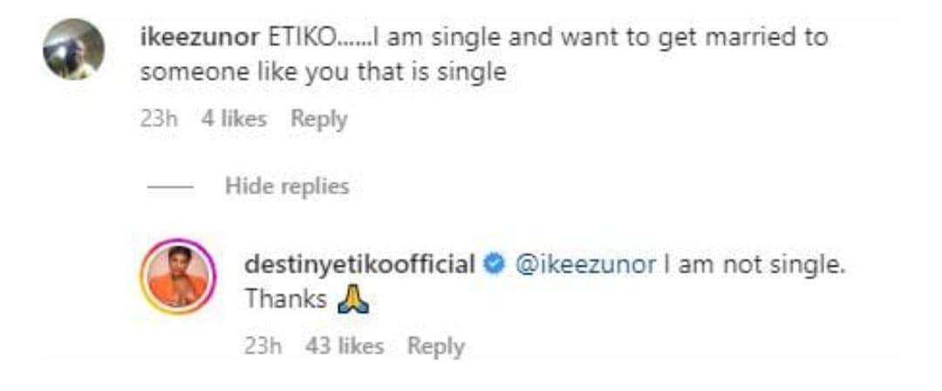Reply to ikeezunor's comment

pyautogui.click(x=319, y=119)
